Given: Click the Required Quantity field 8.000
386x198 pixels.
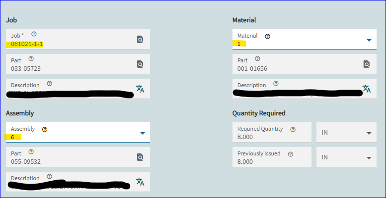Looking at the screenshot, I should [272, 132].
